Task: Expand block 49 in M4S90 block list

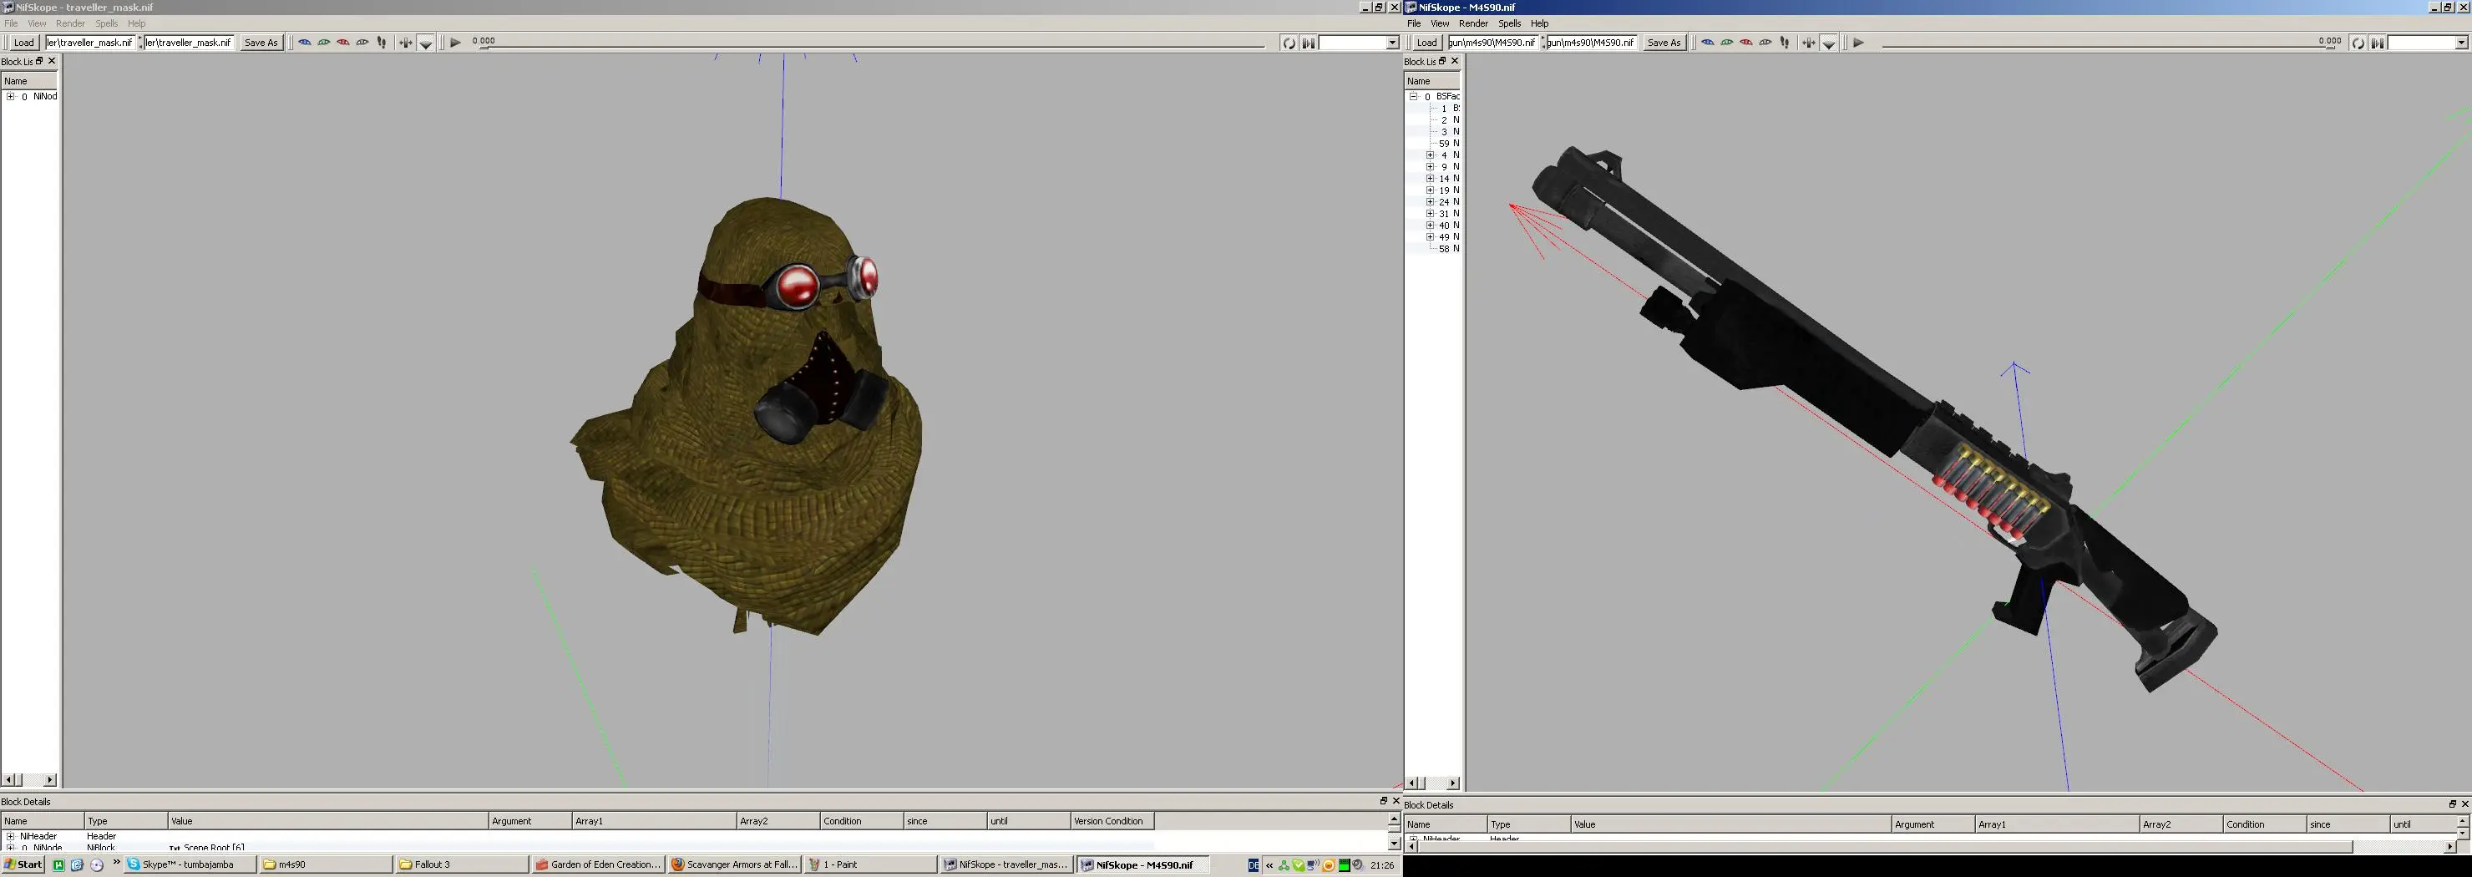Action: click(1430, 237)
